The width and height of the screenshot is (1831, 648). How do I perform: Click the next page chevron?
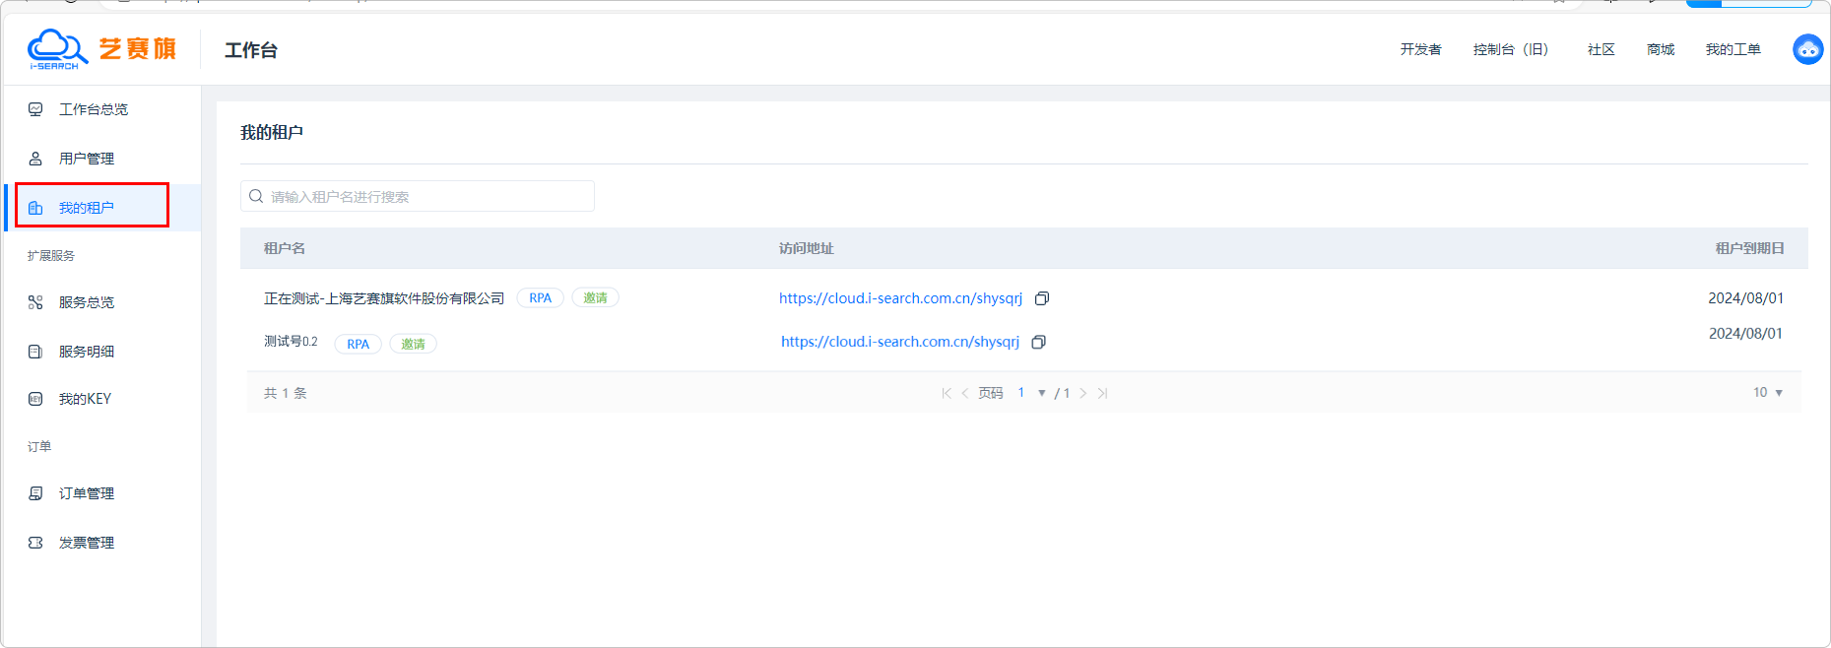1083,393
